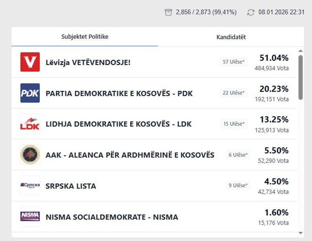The width and height of the screenshot is (312, 241).
Task: Click the Srpska Lista logo
Action: (x=30, y=185)
